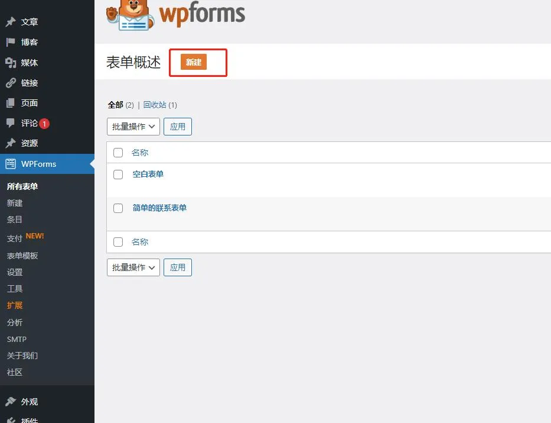Viewport: 551px width, 423px height.
Task: Open the 设置 item under WPForms
Action: coord(15,272)
